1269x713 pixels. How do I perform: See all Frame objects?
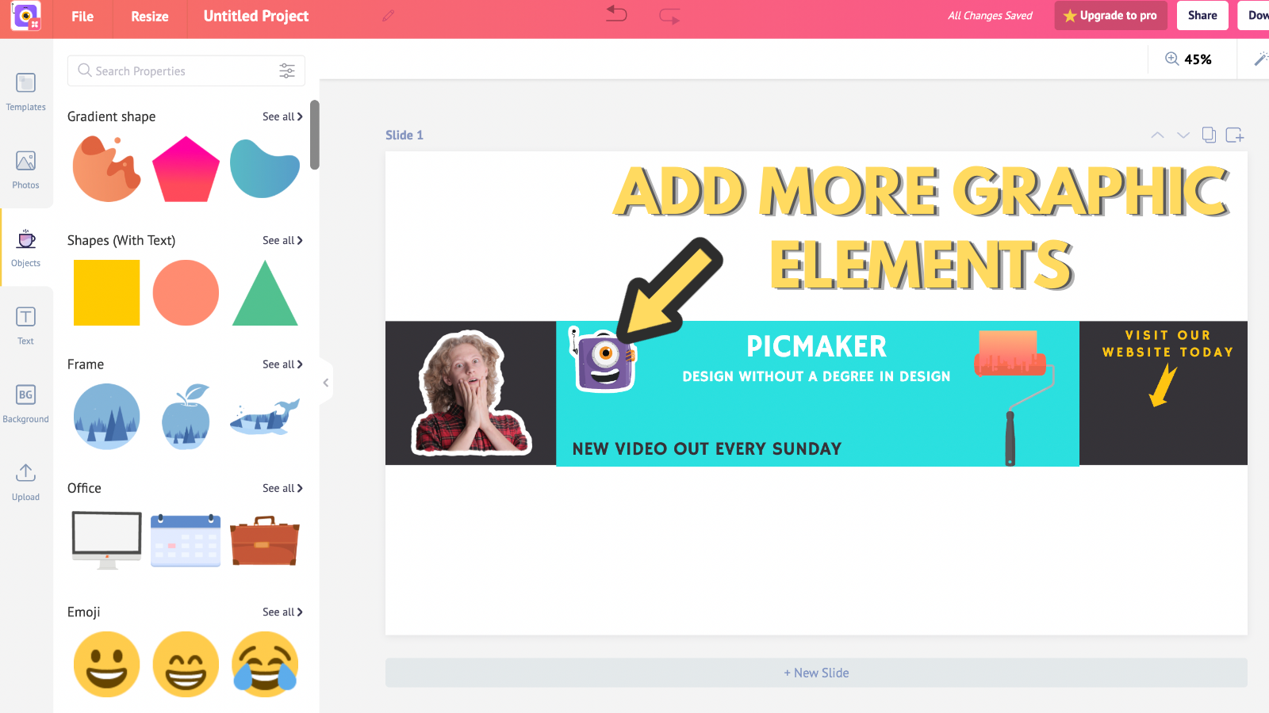(282, 364)
